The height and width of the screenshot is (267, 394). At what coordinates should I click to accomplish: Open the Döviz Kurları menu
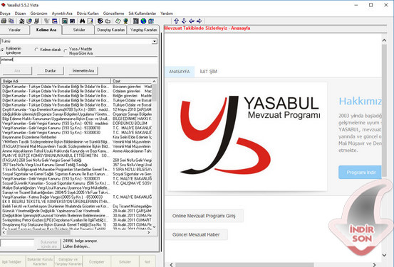point(88,13)
